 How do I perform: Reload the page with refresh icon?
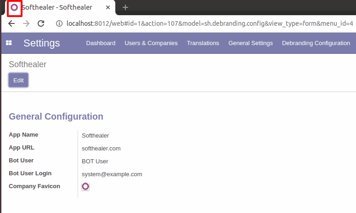[x=41, y=23]
